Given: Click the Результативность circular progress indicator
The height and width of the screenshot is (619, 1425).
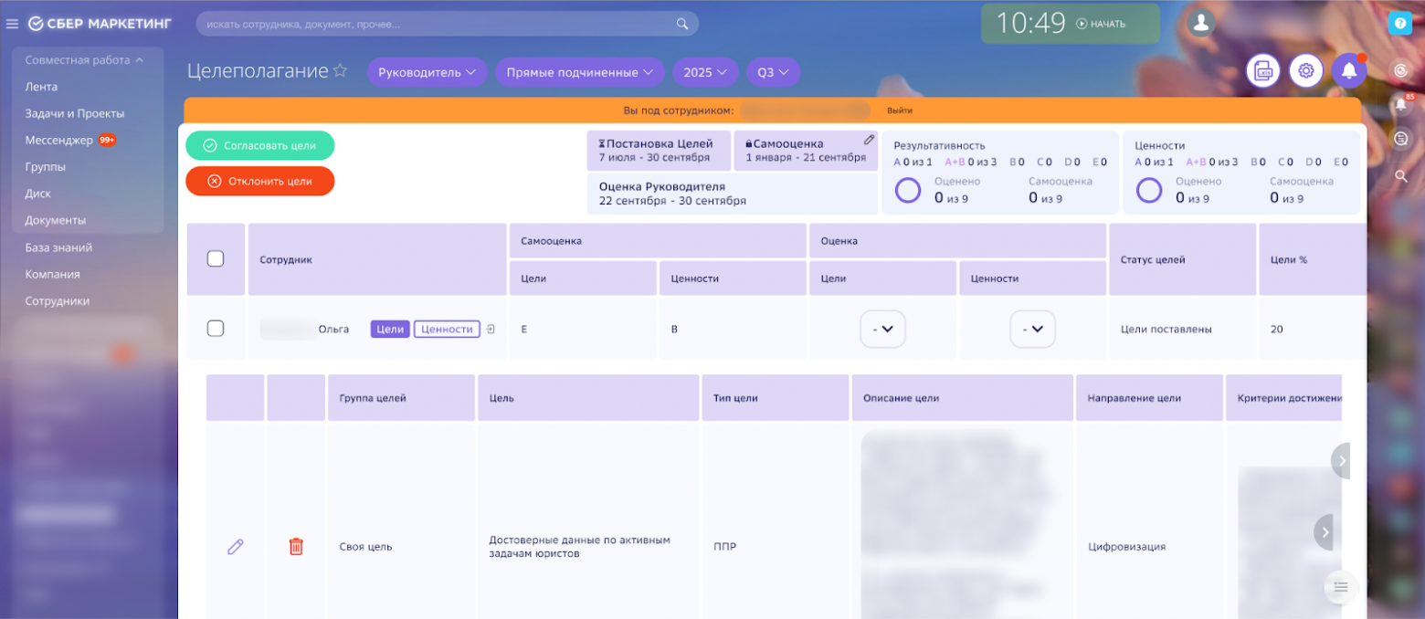Looking at the screenshot, I should (908, 191).
